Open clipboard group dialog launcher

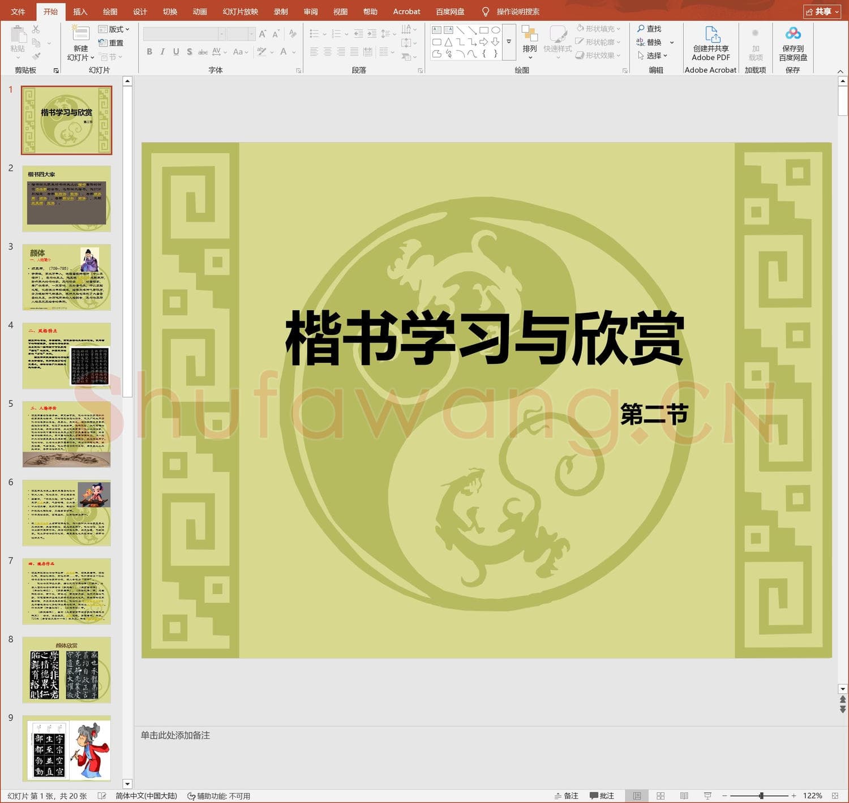56,71
